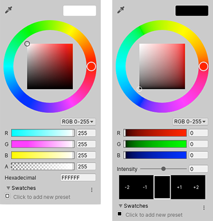Viewport: 213px width, 221px height.
Task: Click the Hexadecimal label
Action: 21,178
